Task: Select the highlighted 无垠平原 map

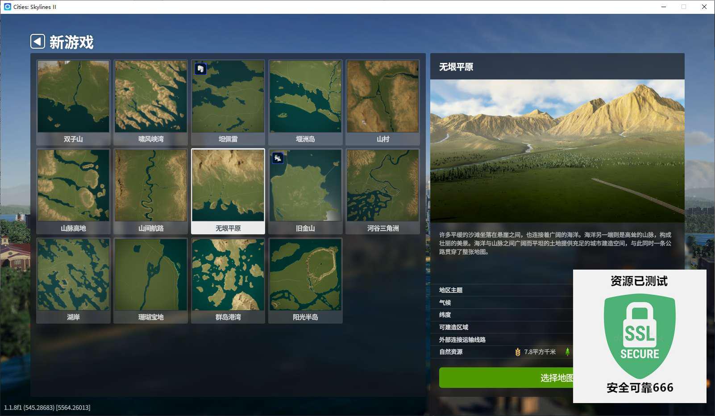Action: [x=228, y=191]
